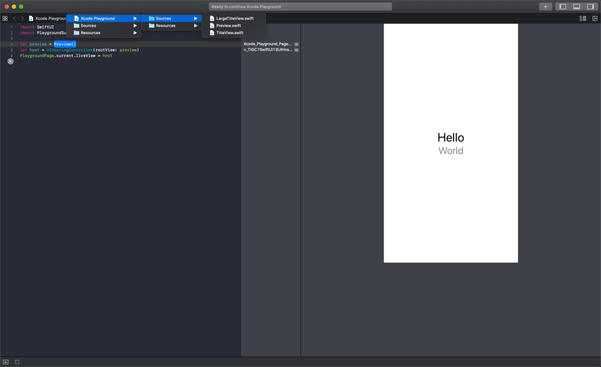The width and height of the screenshot is (601, 367).
Task: Click the Hello text in live view
Action: coord(451,137)
